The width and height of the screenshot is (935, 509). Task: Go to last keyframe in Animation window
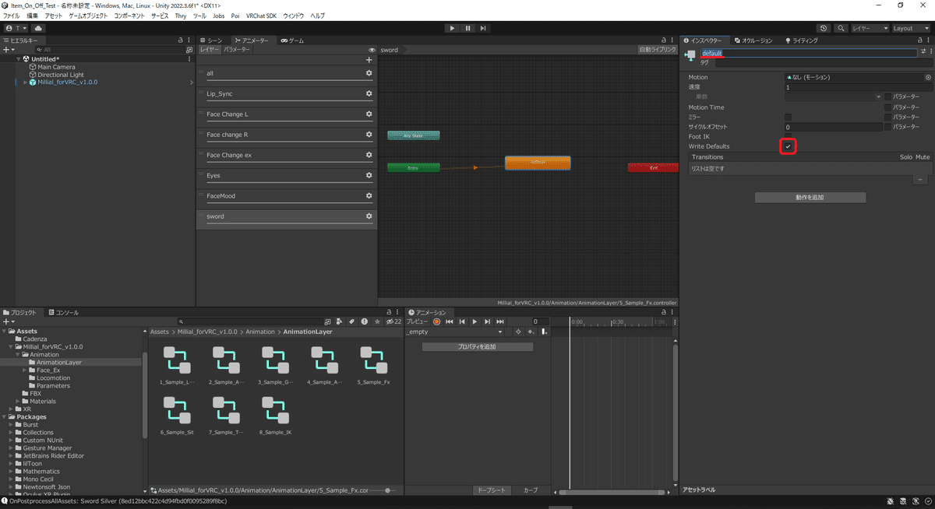[x=499, y=321]
